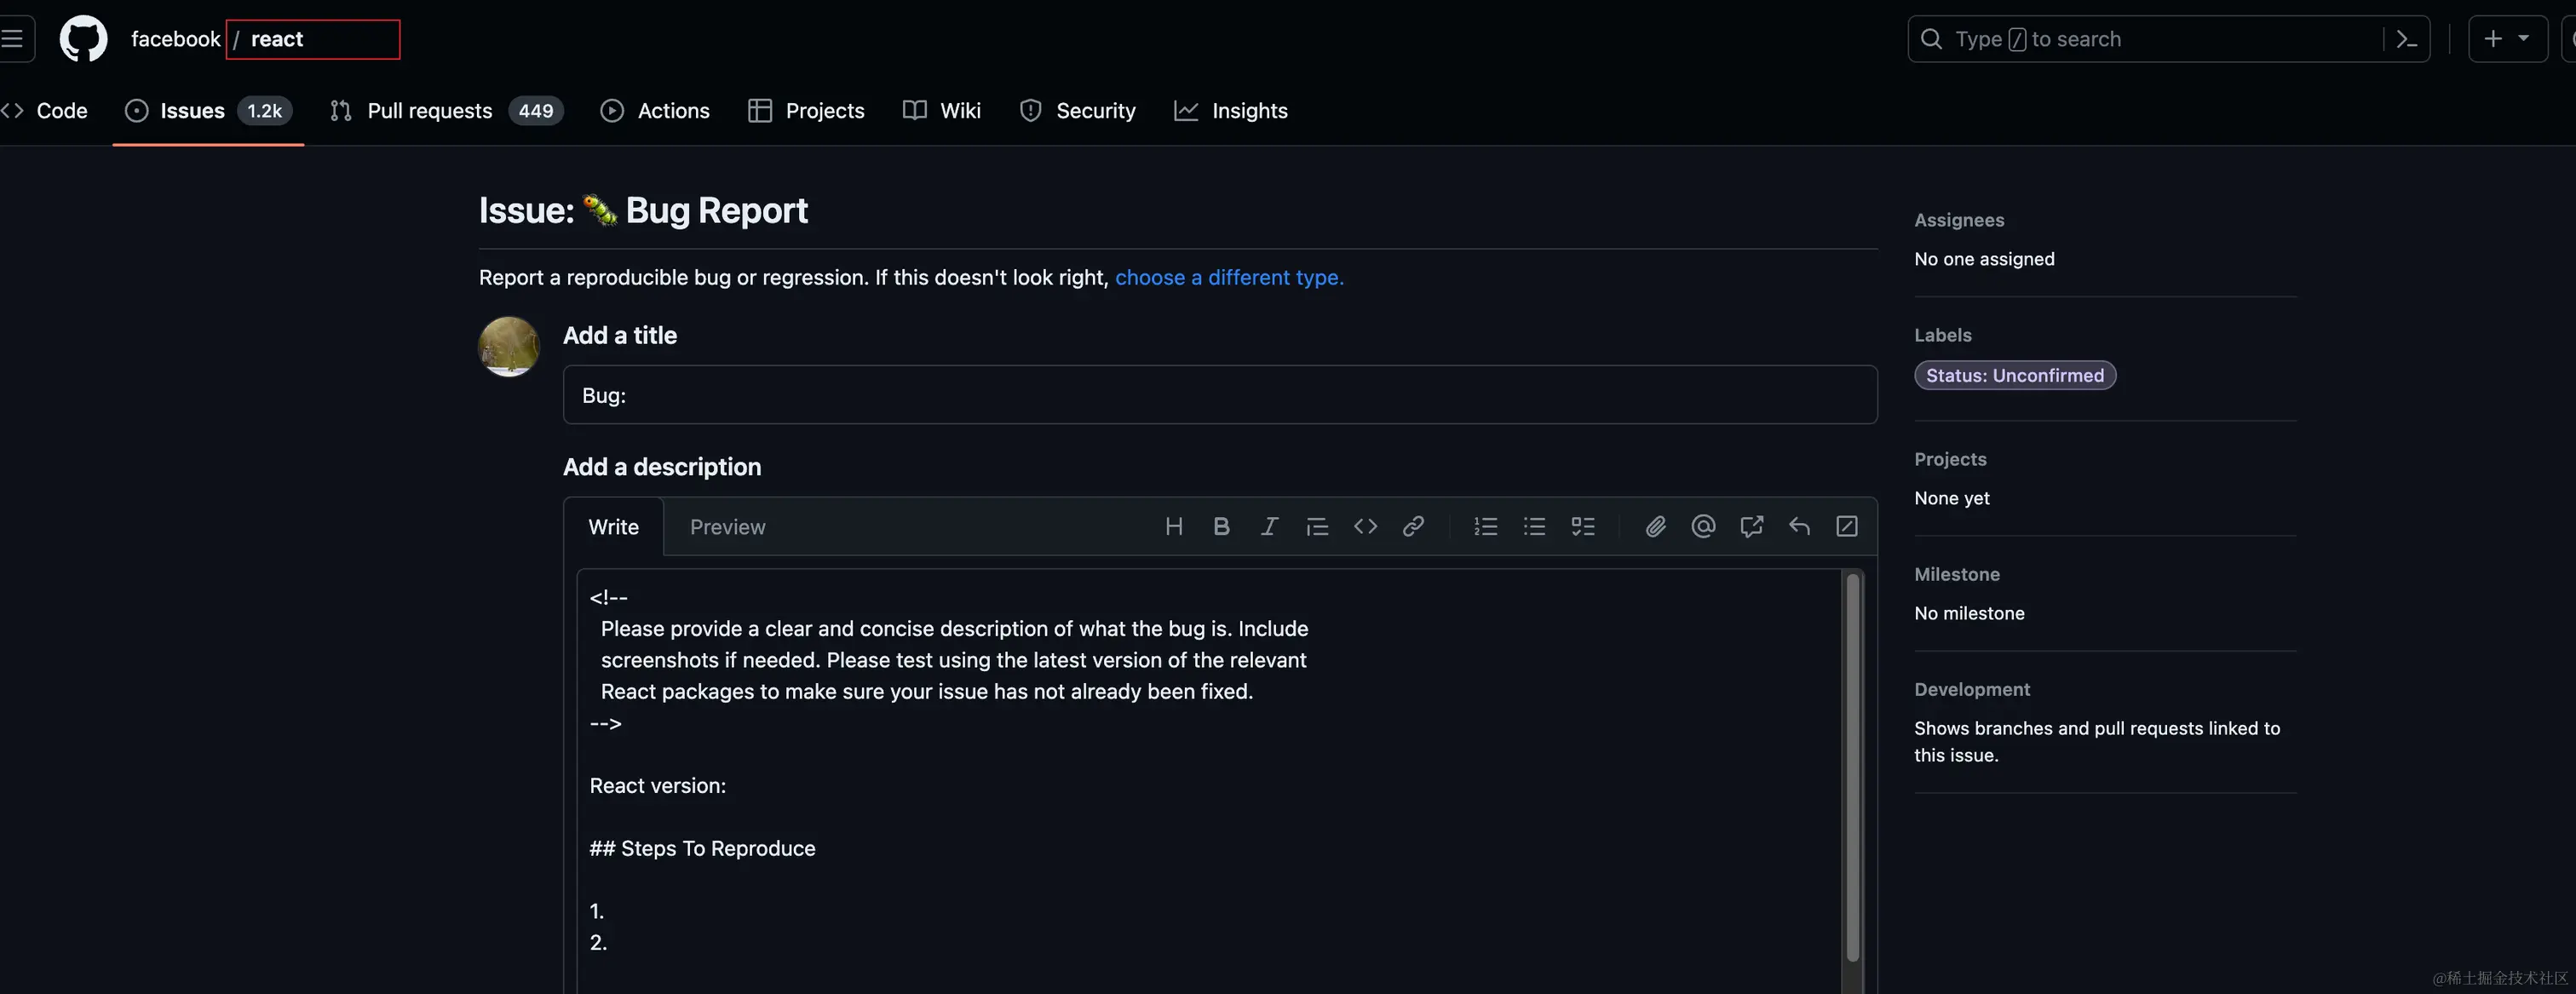Image resolution: width=2576 pixels, height=994 pixels.
Task: Open the Security tab
Action: [x=1077, y=111]
